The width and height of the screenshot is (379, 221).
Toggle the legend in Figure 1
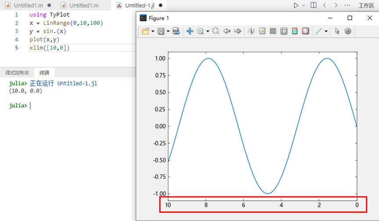tap(284, 31)
